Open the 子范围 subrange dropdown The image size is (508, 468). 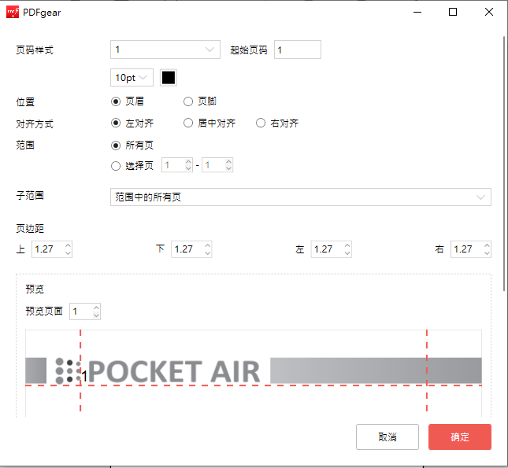click(301, 197)
